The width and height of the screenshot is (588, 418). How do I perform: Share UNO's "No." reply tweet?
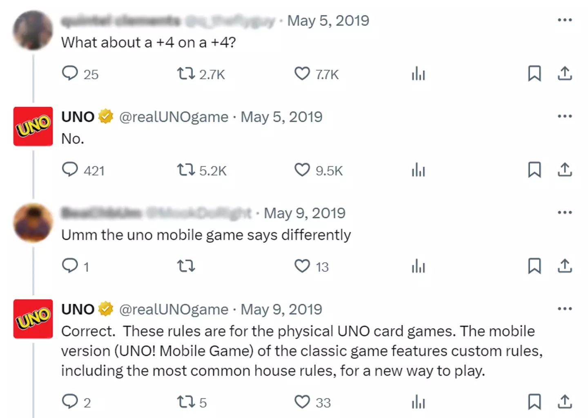[565, 170]
